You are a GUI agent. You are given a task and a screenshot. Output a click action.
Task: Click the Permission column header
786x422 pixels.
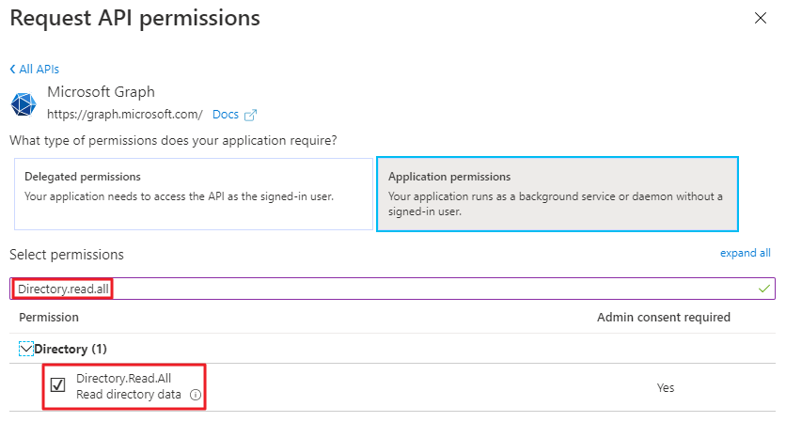[49, 318]
